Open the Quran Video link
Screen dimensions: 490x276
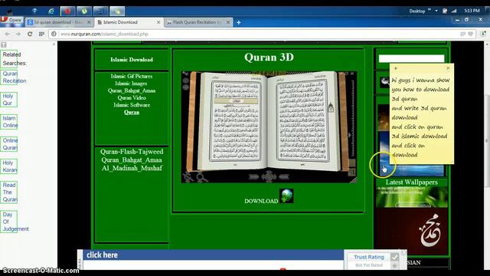[132, 98]
